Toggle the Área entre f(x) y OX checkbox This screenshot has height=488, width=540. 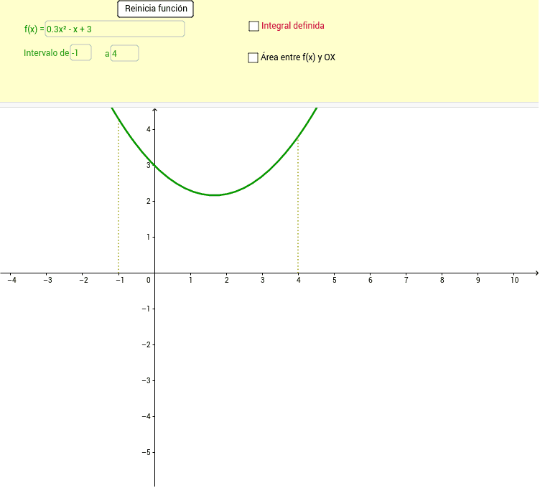click(x=253, y=57)
